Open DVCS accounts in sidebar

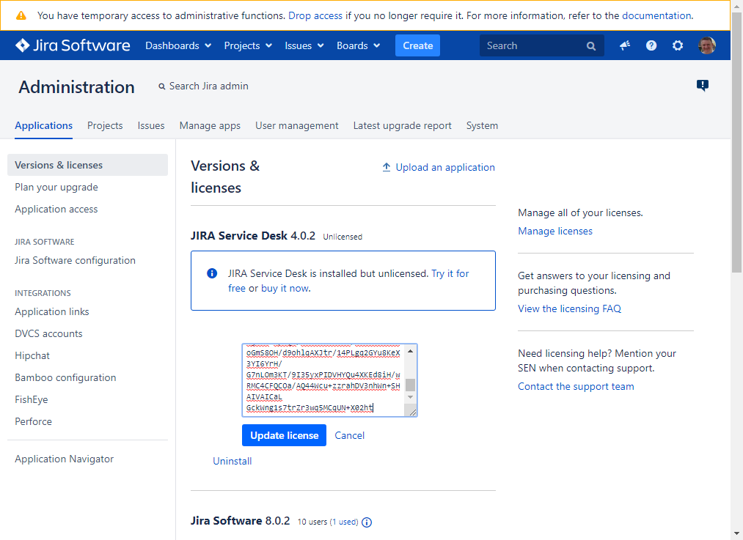tap(48, 333)
